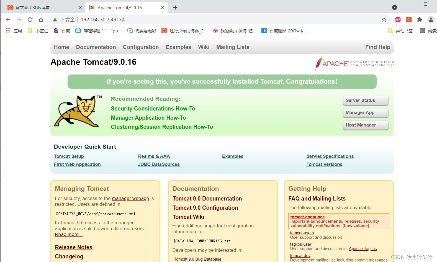Open Security Considerations How-To link
This screenshot has width=437, height=262.
point(153,109)
